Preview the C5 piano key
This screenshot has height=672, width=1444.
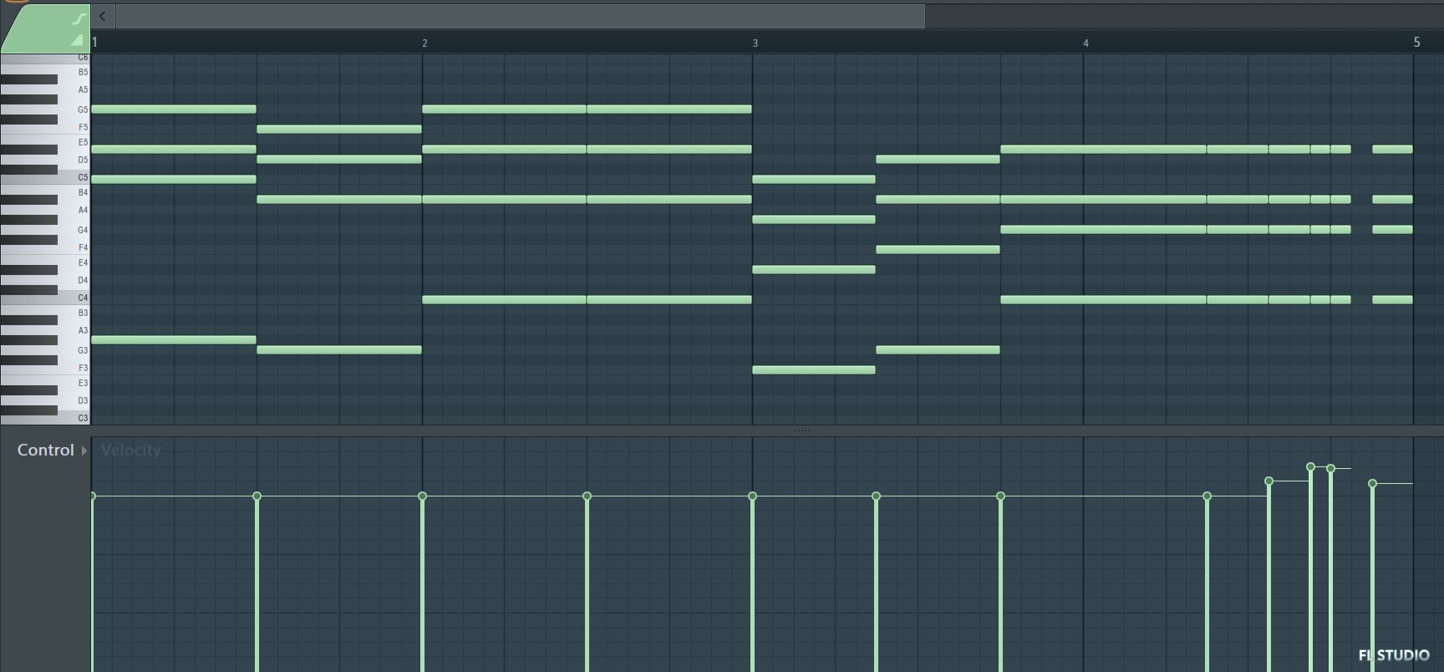[x=45, y=177]
